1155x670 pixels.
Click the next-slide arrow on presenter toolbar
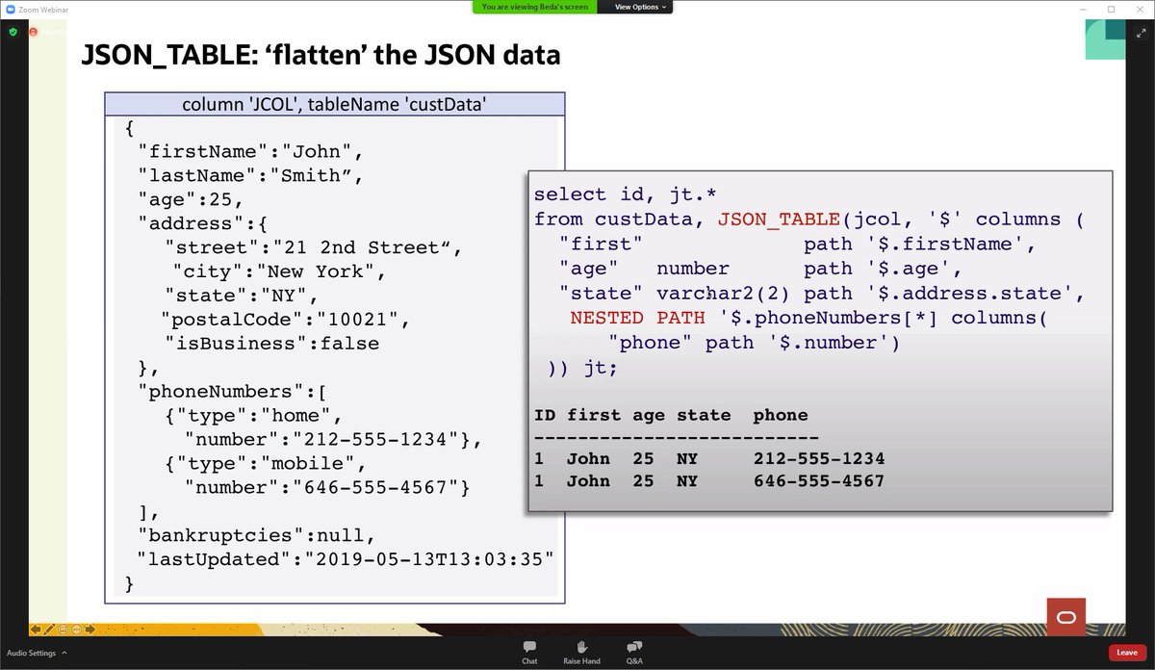(x=90, y=629)
